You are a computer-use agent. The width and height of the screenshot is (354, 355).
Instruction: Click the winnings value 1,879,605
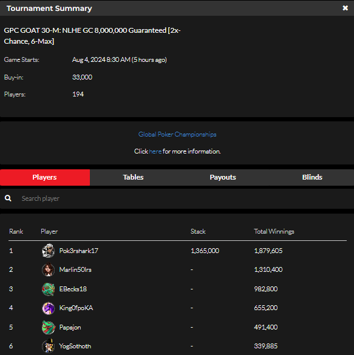coord(268,251)
